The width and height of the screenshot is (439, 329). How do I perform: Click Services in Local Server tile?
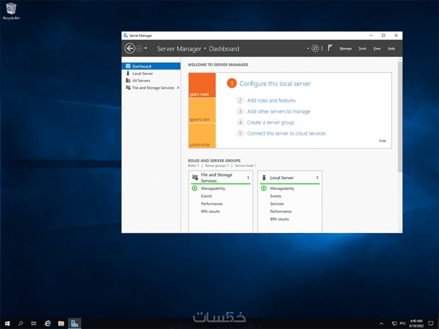277,203
